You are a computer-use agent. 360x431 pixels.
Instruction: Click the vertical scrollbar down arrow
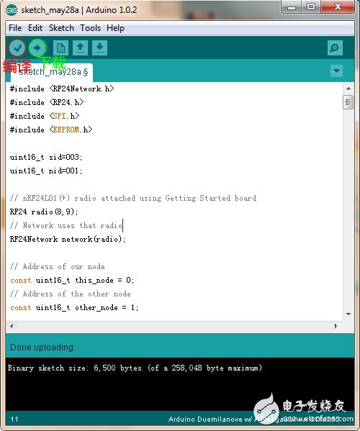348,314
